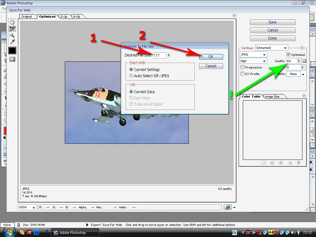This screenshot has width=316, height=237.
Task: Toggle slices visibility button
Action: [12, 59]
